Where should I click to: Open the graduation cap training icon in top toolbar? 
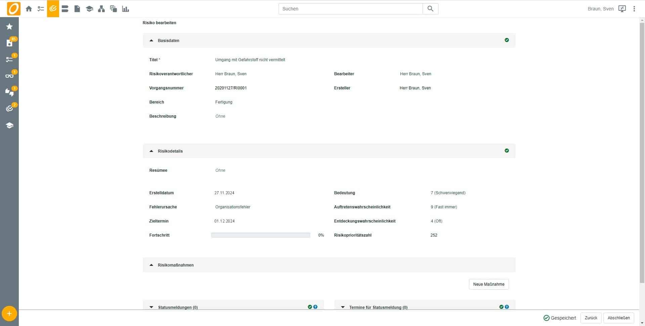point(89,9)
